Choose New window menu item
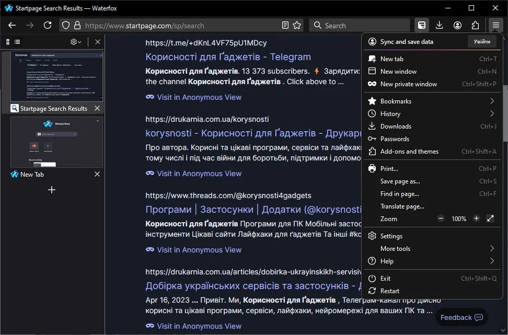This screenshot has width=508, height=335. point(433,72)
